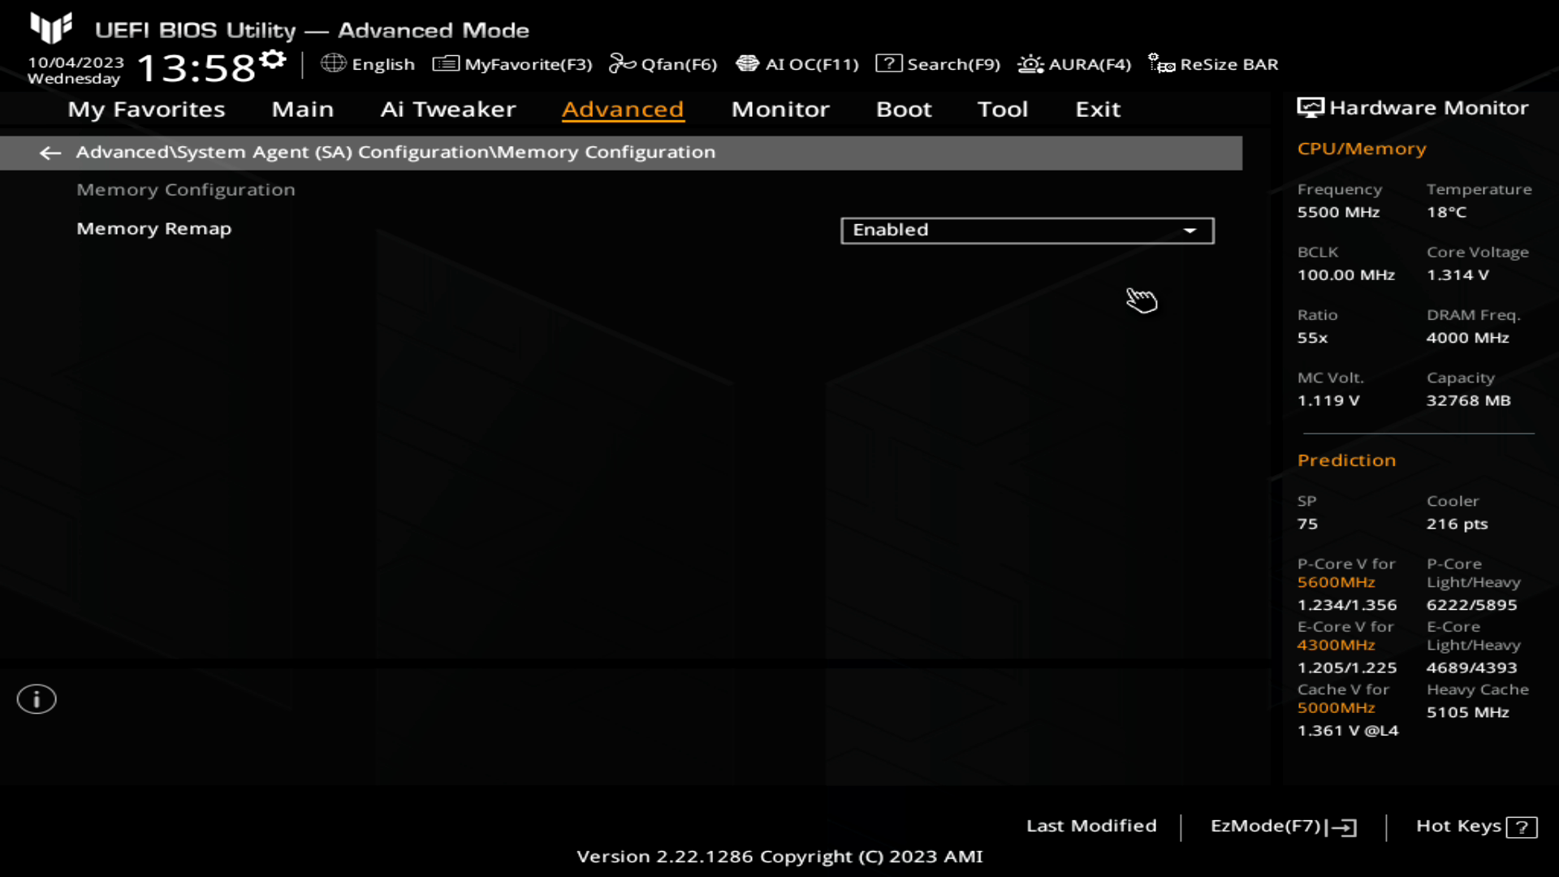The width and height of the screenshot is (1559, 877).
Task: Click the 100.00 MHz BCLK value
Action: 1346,275
